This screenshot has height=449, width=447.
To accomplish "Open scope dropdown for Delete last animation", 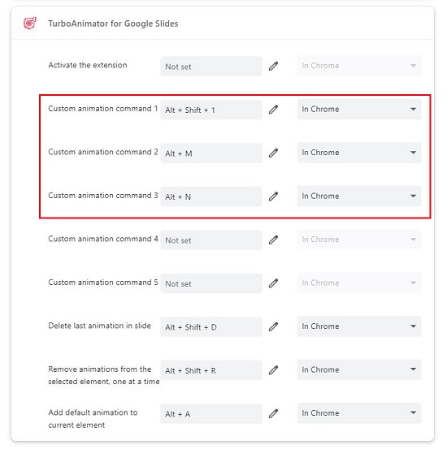I will [x=359, y=326].
